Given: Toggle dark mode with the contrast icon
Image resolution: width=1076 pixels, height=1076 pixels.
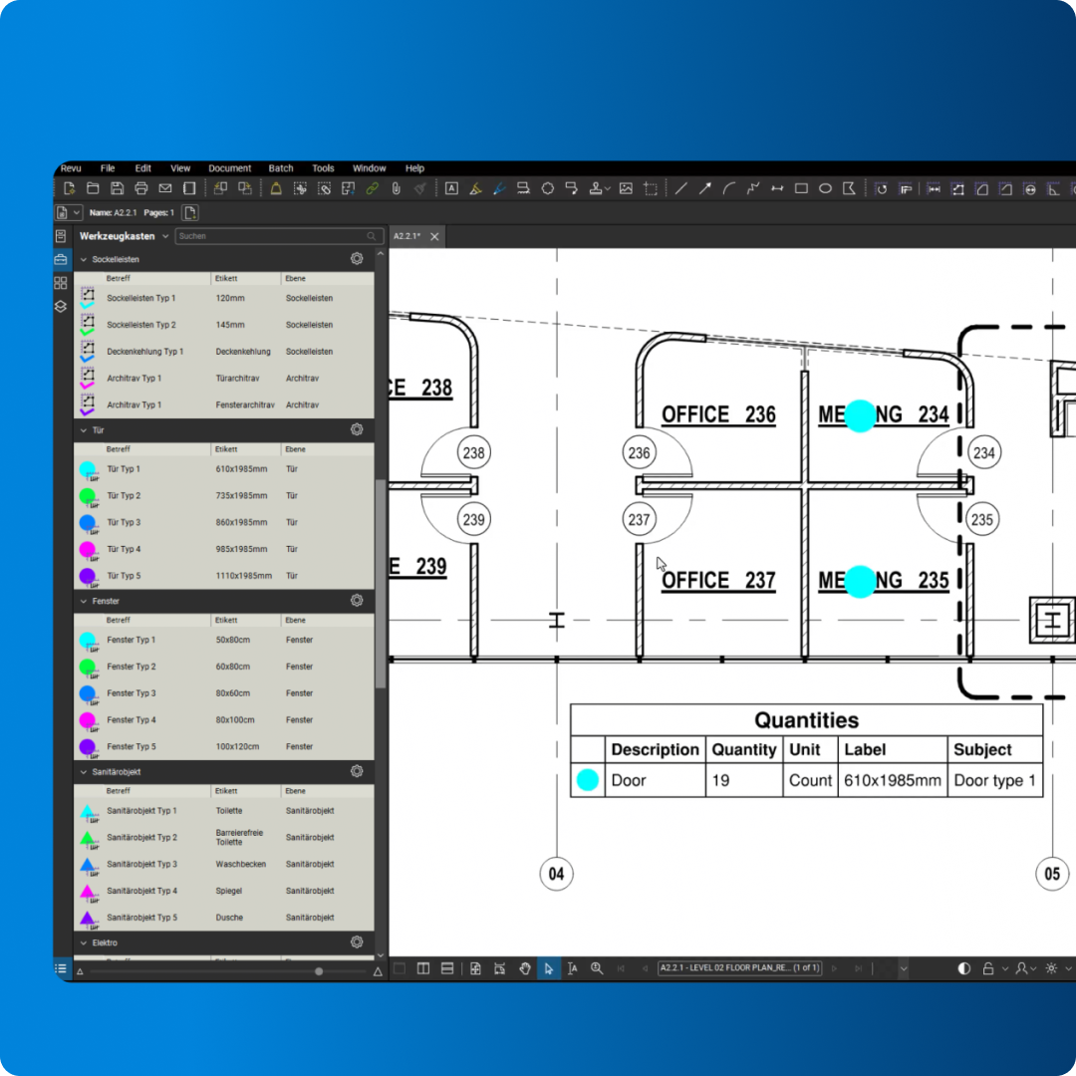Looking at the screenshot, I should tap(963, 968).
